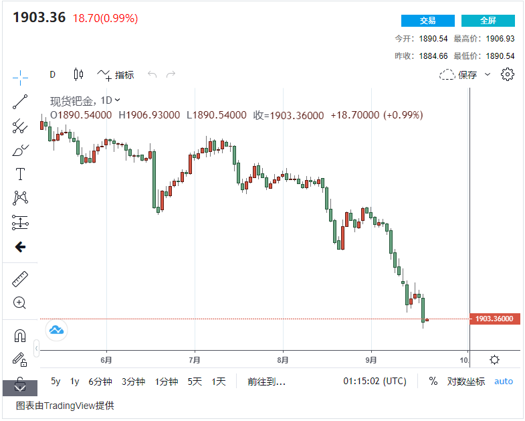Screen dimensions: 525x421
Task: Open the pitchfork drawing tools
Action: (20, 126)
